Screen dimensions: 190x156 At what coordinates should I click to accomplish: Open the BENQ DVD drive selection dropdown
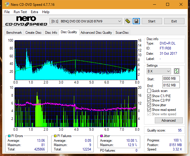(x=86, y=21)
